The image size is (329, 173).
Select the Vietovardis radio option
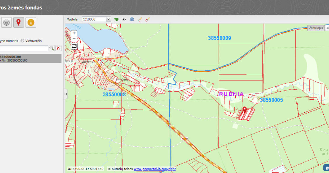point(22,41)
